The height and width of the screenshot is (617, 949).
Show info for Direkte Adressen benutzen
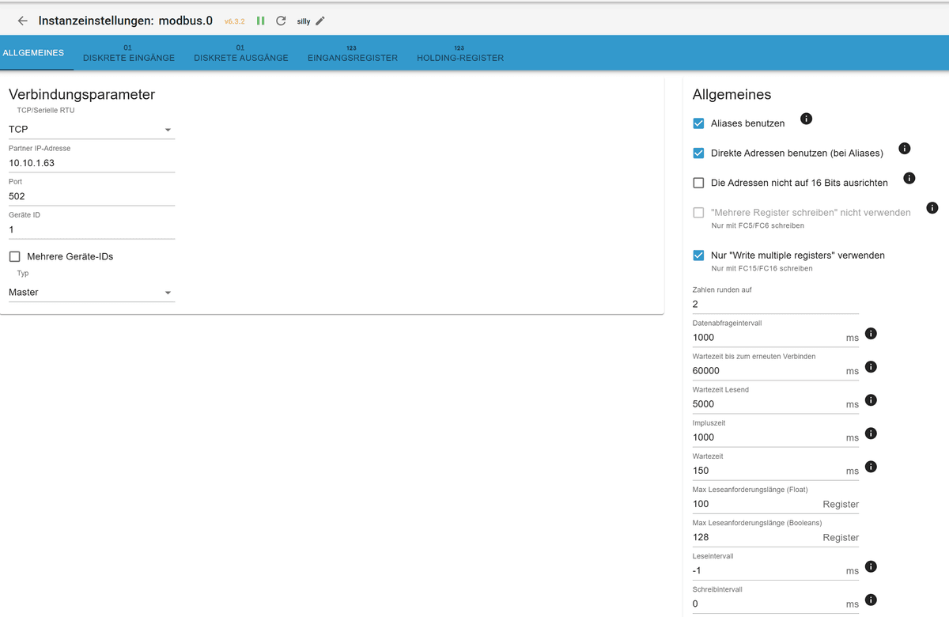(x=905, y=148)
